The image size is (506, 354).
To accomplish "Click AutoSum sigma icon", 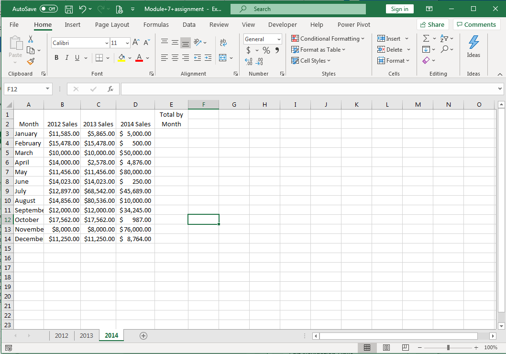I will pos(426,38).
